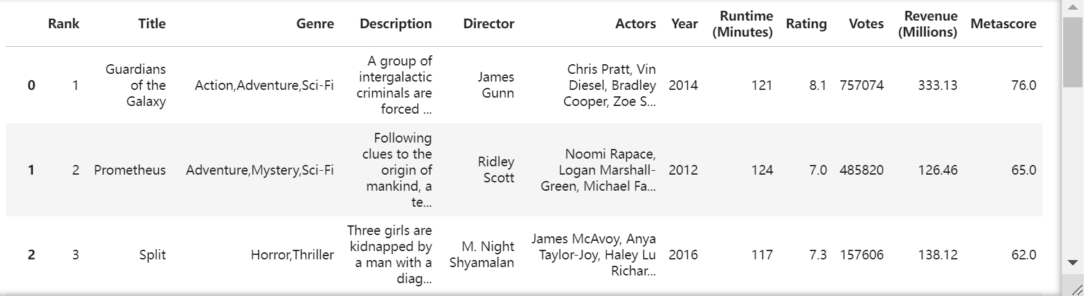Select the Year column header
Screen dimensions: 1087x296
pos(685,24)
